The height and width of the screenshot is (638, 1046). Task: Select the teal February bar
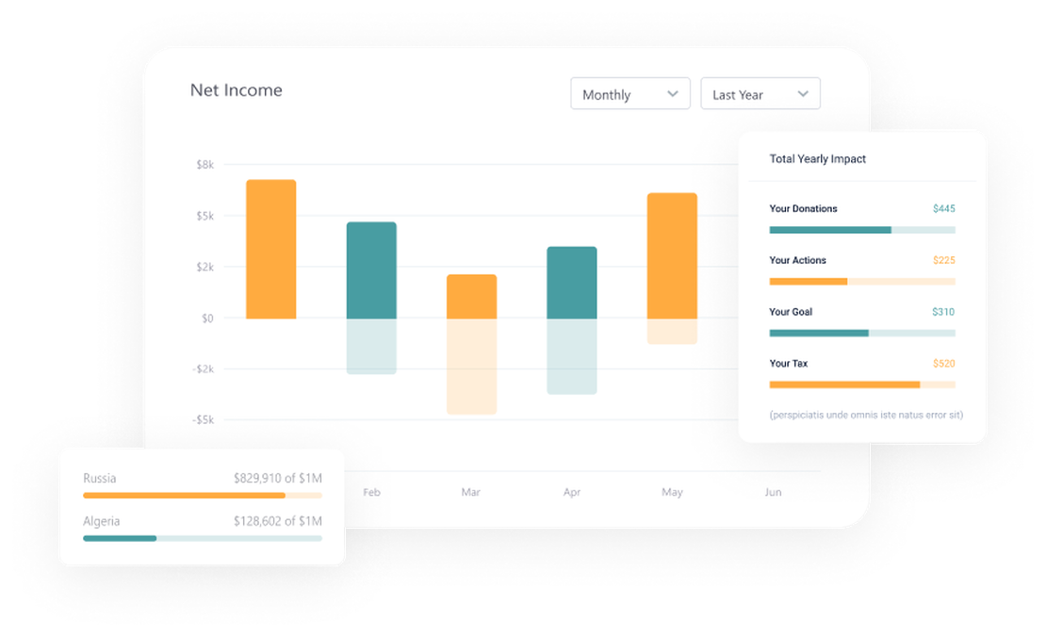click(371, 269)
